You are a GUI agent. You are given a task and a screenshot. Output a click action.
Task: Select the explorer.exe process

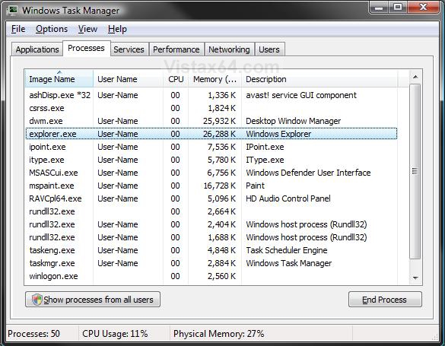pyautogui.click(x=211, y=134)
